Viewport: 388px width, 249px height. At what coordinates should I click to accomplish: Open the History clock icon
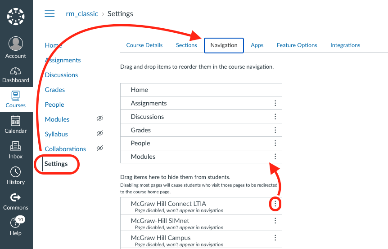[16, 172]
